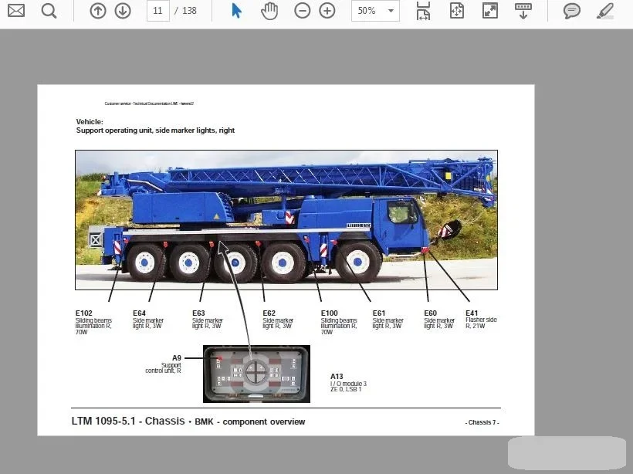This screenshot has height=474, width=633.
Task: Select the Highlight text tool
Action: click(605, 11)
